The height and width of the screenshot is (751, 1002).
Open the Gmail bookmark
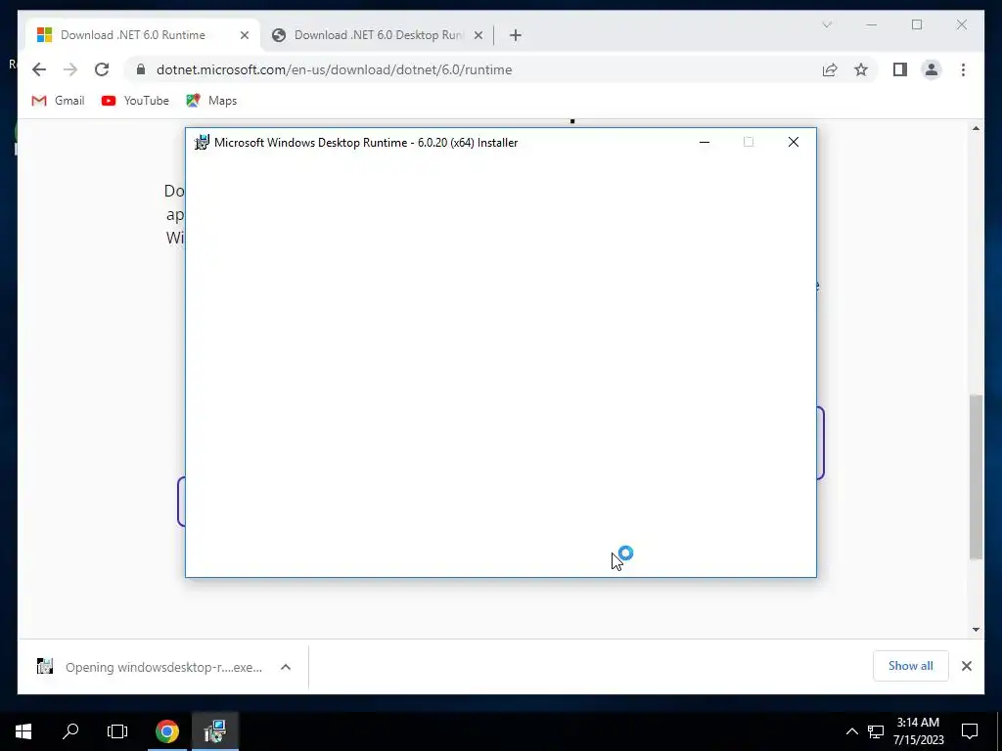pyautogui.click(x=58, y=101)
